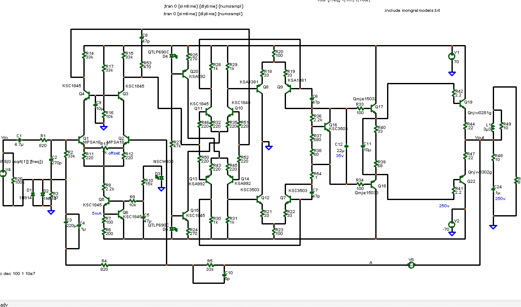
Task: Select transistor Q10 KSC1845
Action: [230, 112]
